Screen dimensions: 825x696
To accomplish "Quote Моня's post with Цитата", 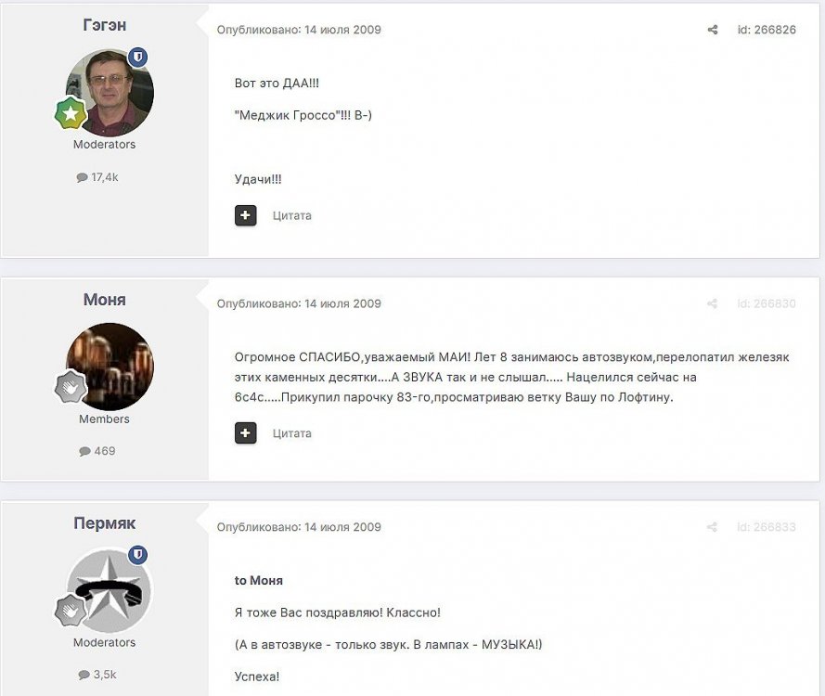I will click(x=292, y=433).
